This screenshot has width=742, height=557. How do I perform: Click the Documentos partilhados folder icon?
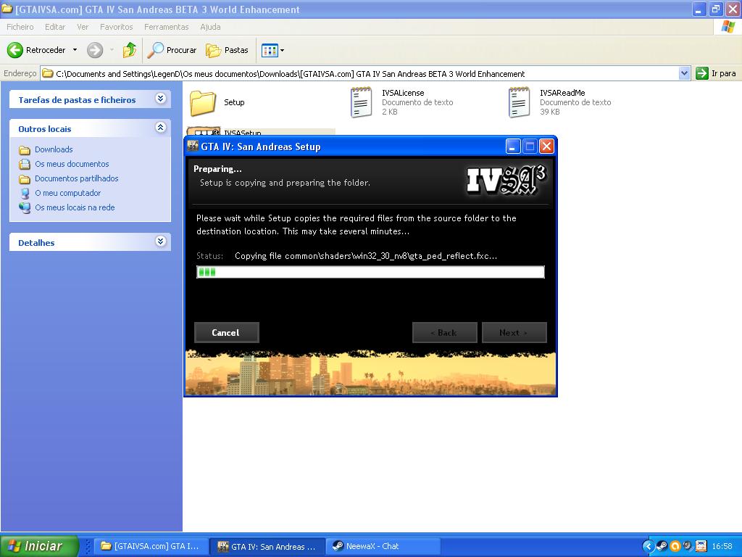(x=25, y=179)
